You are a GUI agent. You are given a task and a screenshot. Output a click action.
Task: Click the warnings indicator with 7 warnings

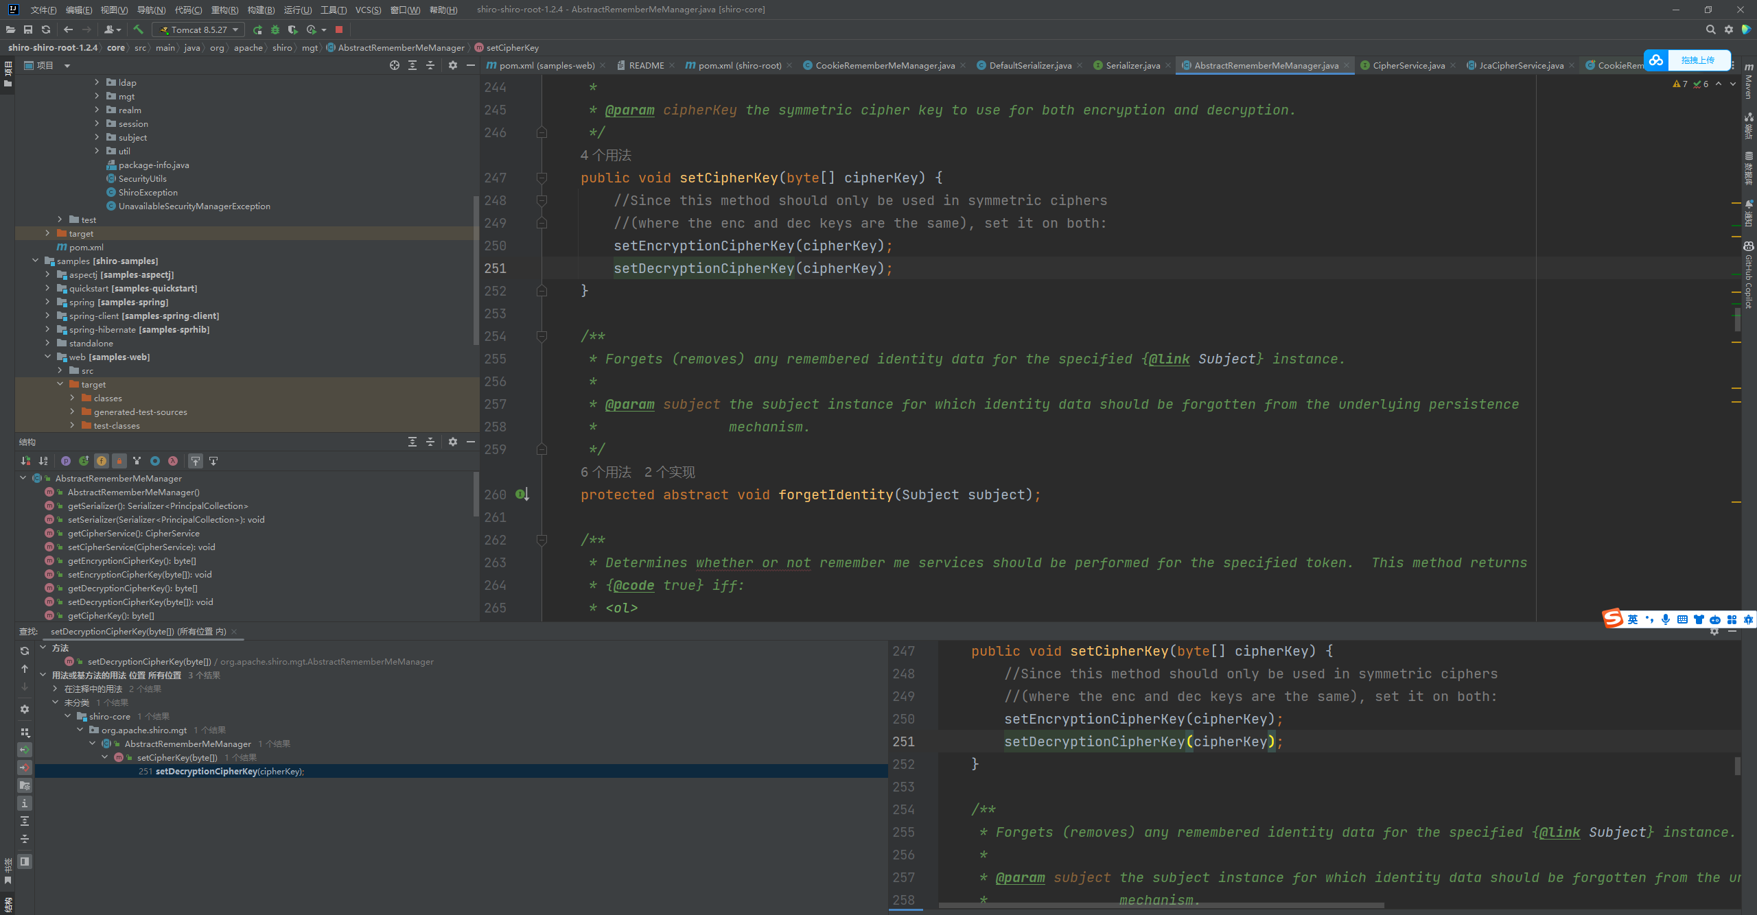click(x=1681, y=84)
